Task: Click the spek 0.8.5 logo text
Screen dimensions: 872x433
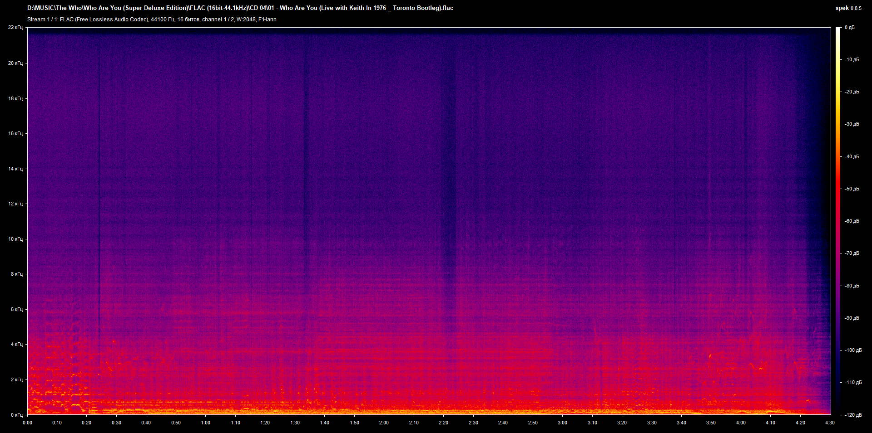Action: tap(848, 8)
